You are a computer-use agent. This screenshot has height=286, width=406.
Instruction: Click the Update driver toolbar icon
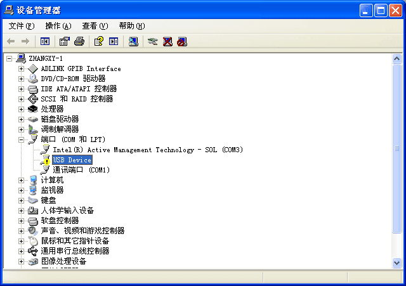coord(152,41)
